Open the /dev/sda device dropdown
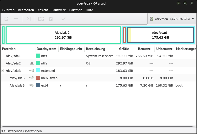Viewport: 197px width, 134px height. [172, 19]
